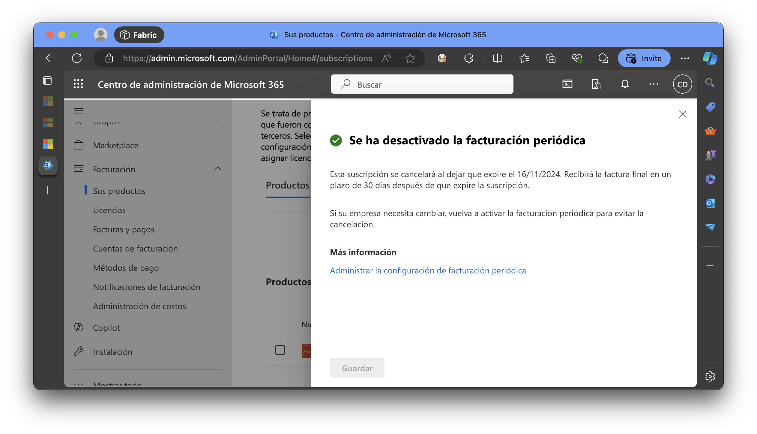Screen dimensions: 757x434
Task: Open the Games chess icon in the sidebar
Action: coord(710,155)
